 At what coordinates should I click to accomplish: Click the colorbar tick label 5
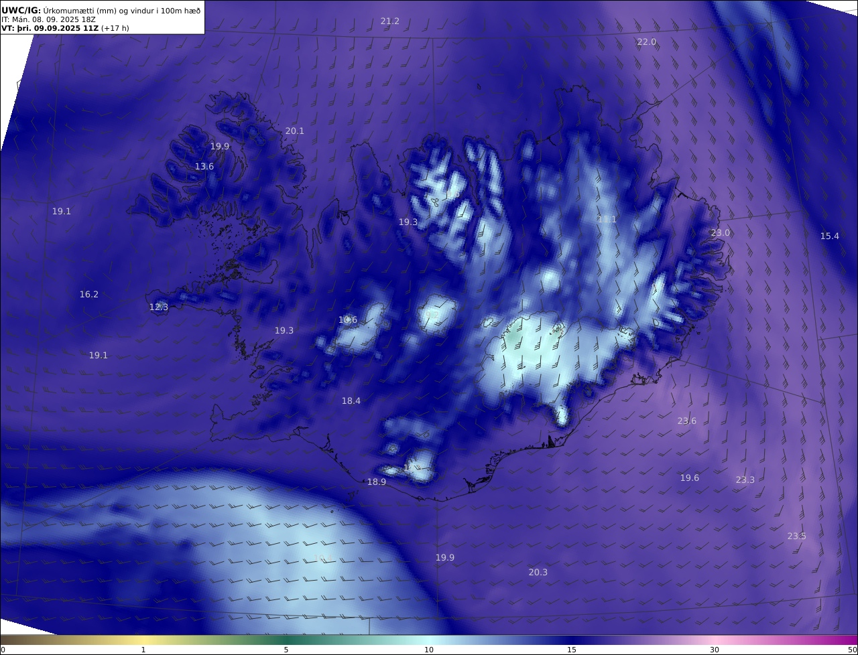[x=286, y=650]
